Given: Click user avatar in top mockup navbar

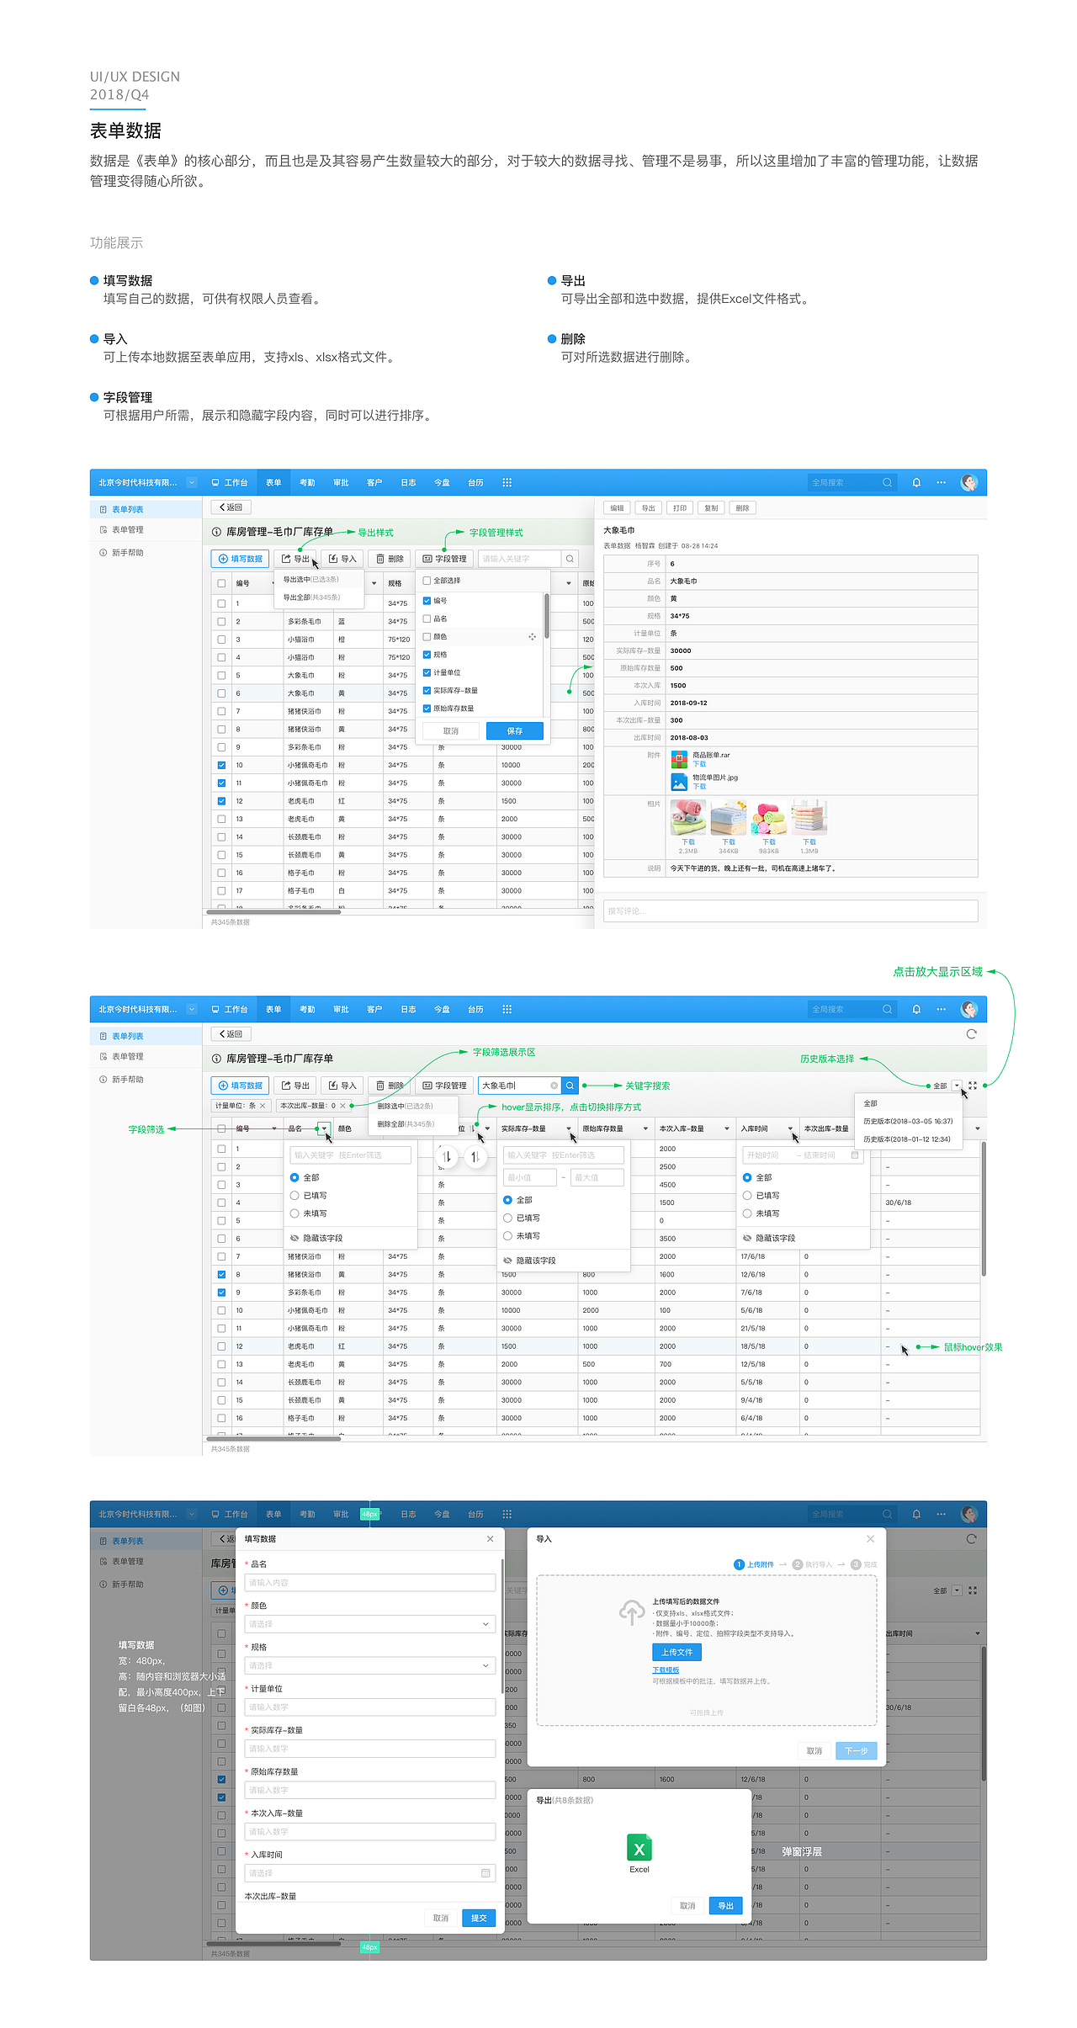Looking at the screenshot, I should click(969, 483).
